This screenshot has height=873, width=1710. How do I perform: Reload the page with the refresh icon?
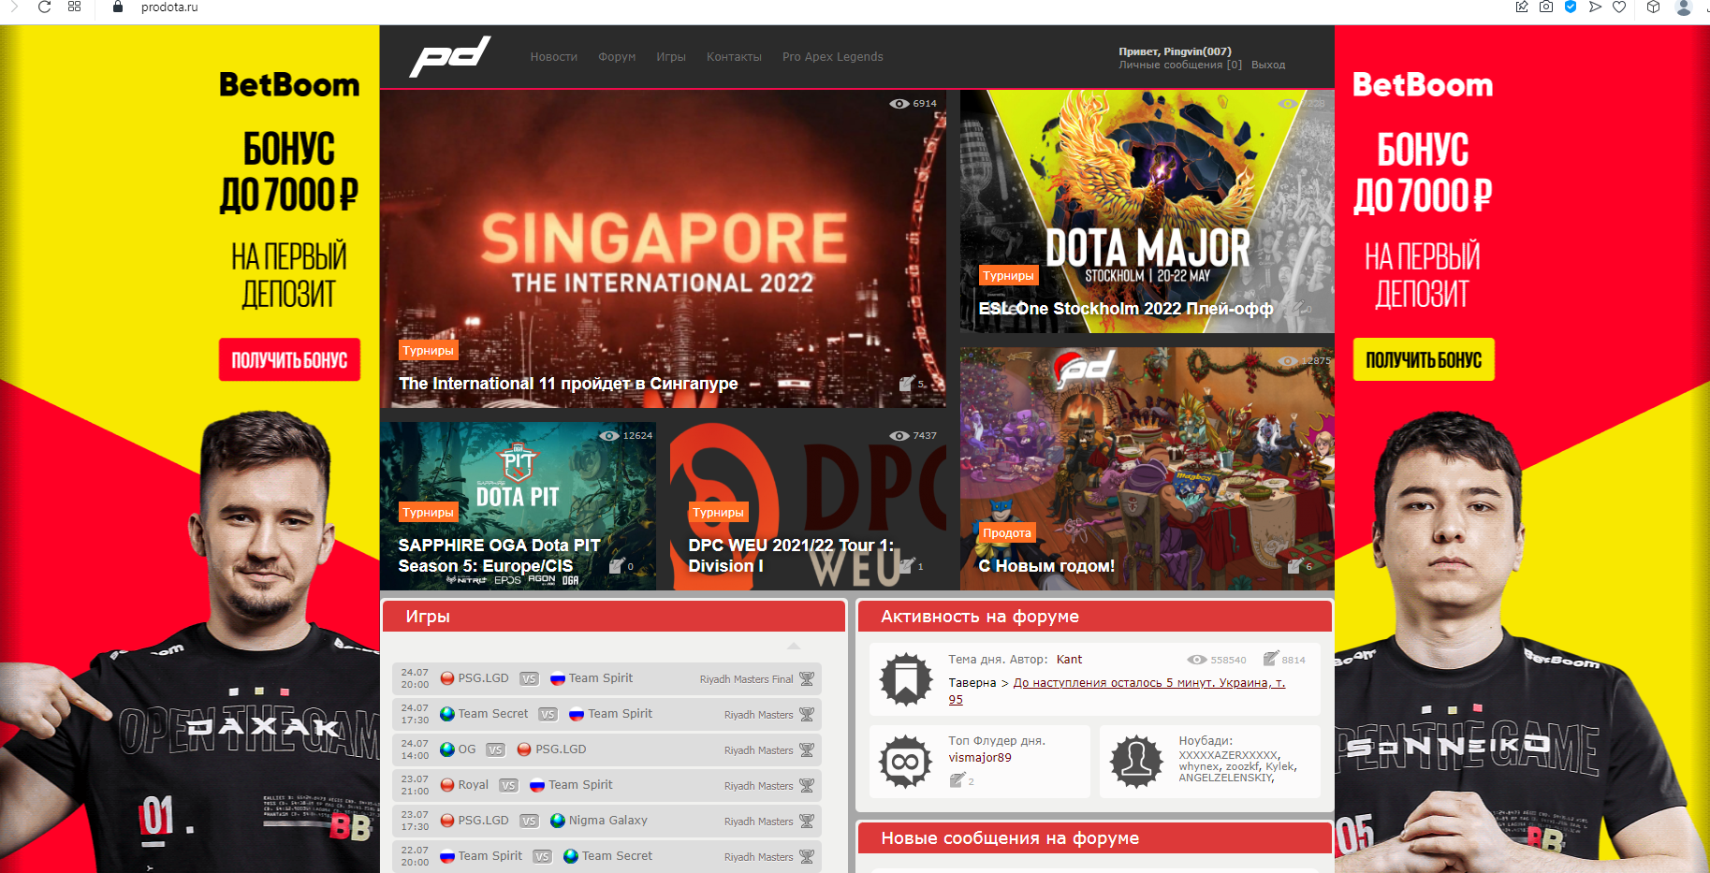[44, 7]
